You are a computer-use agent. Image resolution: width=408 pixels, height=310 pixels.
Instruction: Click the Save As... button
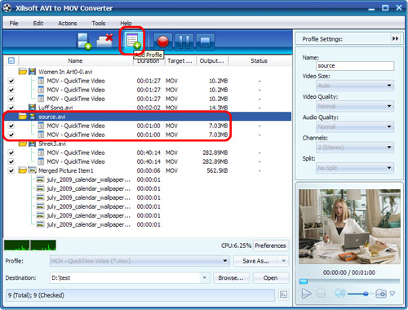(255, 261)
